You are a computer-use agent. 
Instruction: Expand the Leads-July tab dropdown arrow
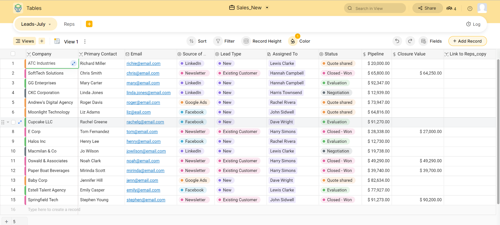click(x=50, y=24)
